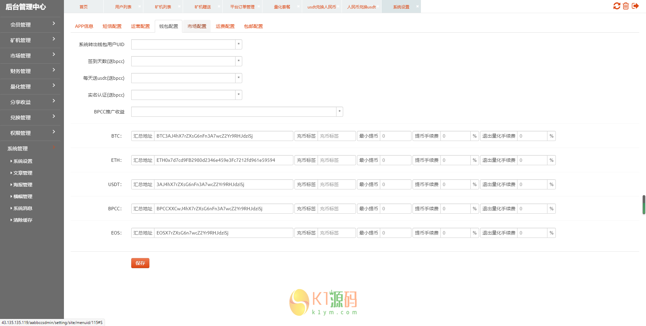Close the 矿机列表 tab with X icon
This screenshot has height=326, width=646.
click(179, 6)
